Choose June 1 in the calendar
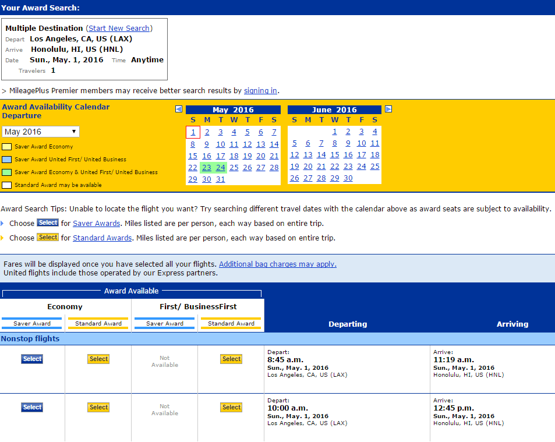Viewport: 555px width, 442px height. 334,132
